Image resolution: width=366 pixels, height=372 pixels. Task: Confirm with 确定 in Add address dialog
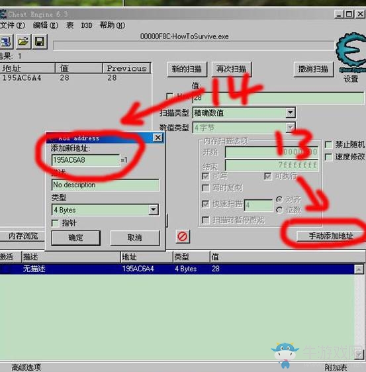pos(75,238)
